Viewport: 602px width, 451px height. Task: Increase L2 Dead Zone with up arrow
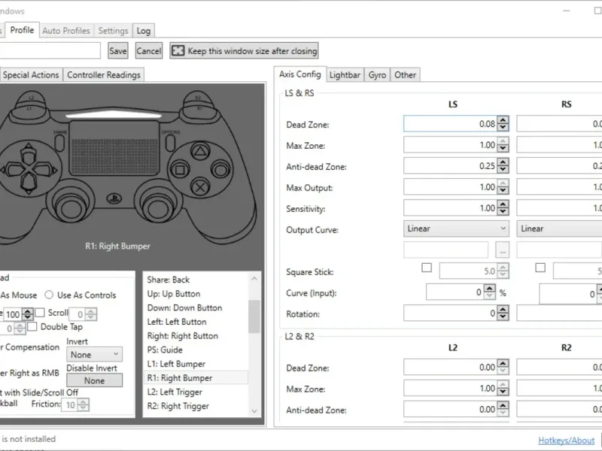503,363
